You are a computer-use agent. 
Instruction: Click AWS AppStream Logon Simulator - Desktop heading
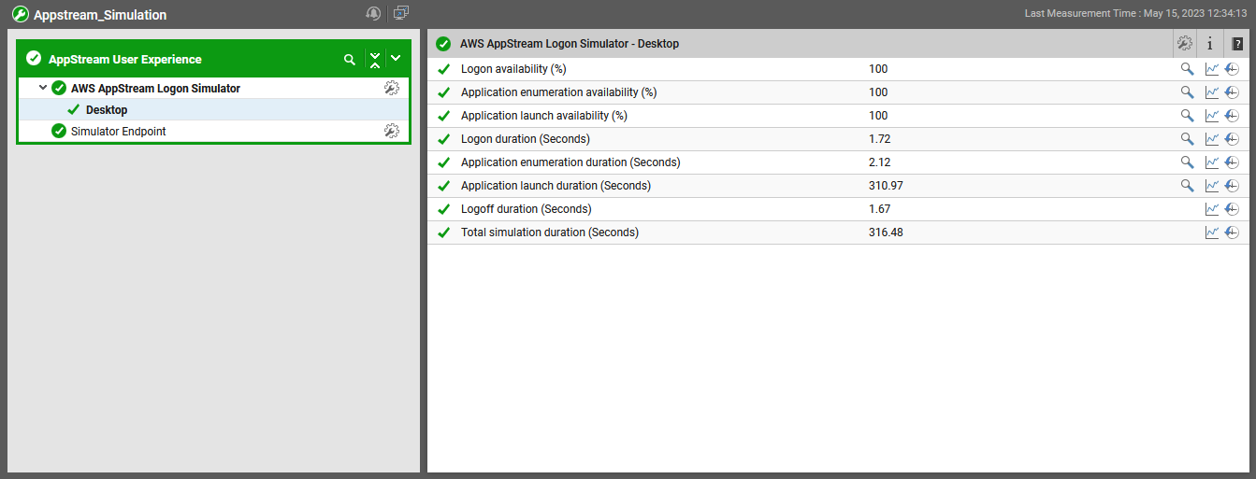(x=570, y=44)
